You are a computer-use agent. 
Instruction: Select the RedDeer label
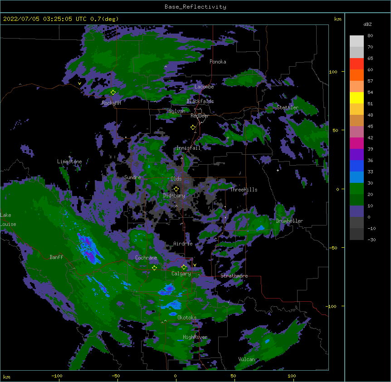tap(200, 116)
